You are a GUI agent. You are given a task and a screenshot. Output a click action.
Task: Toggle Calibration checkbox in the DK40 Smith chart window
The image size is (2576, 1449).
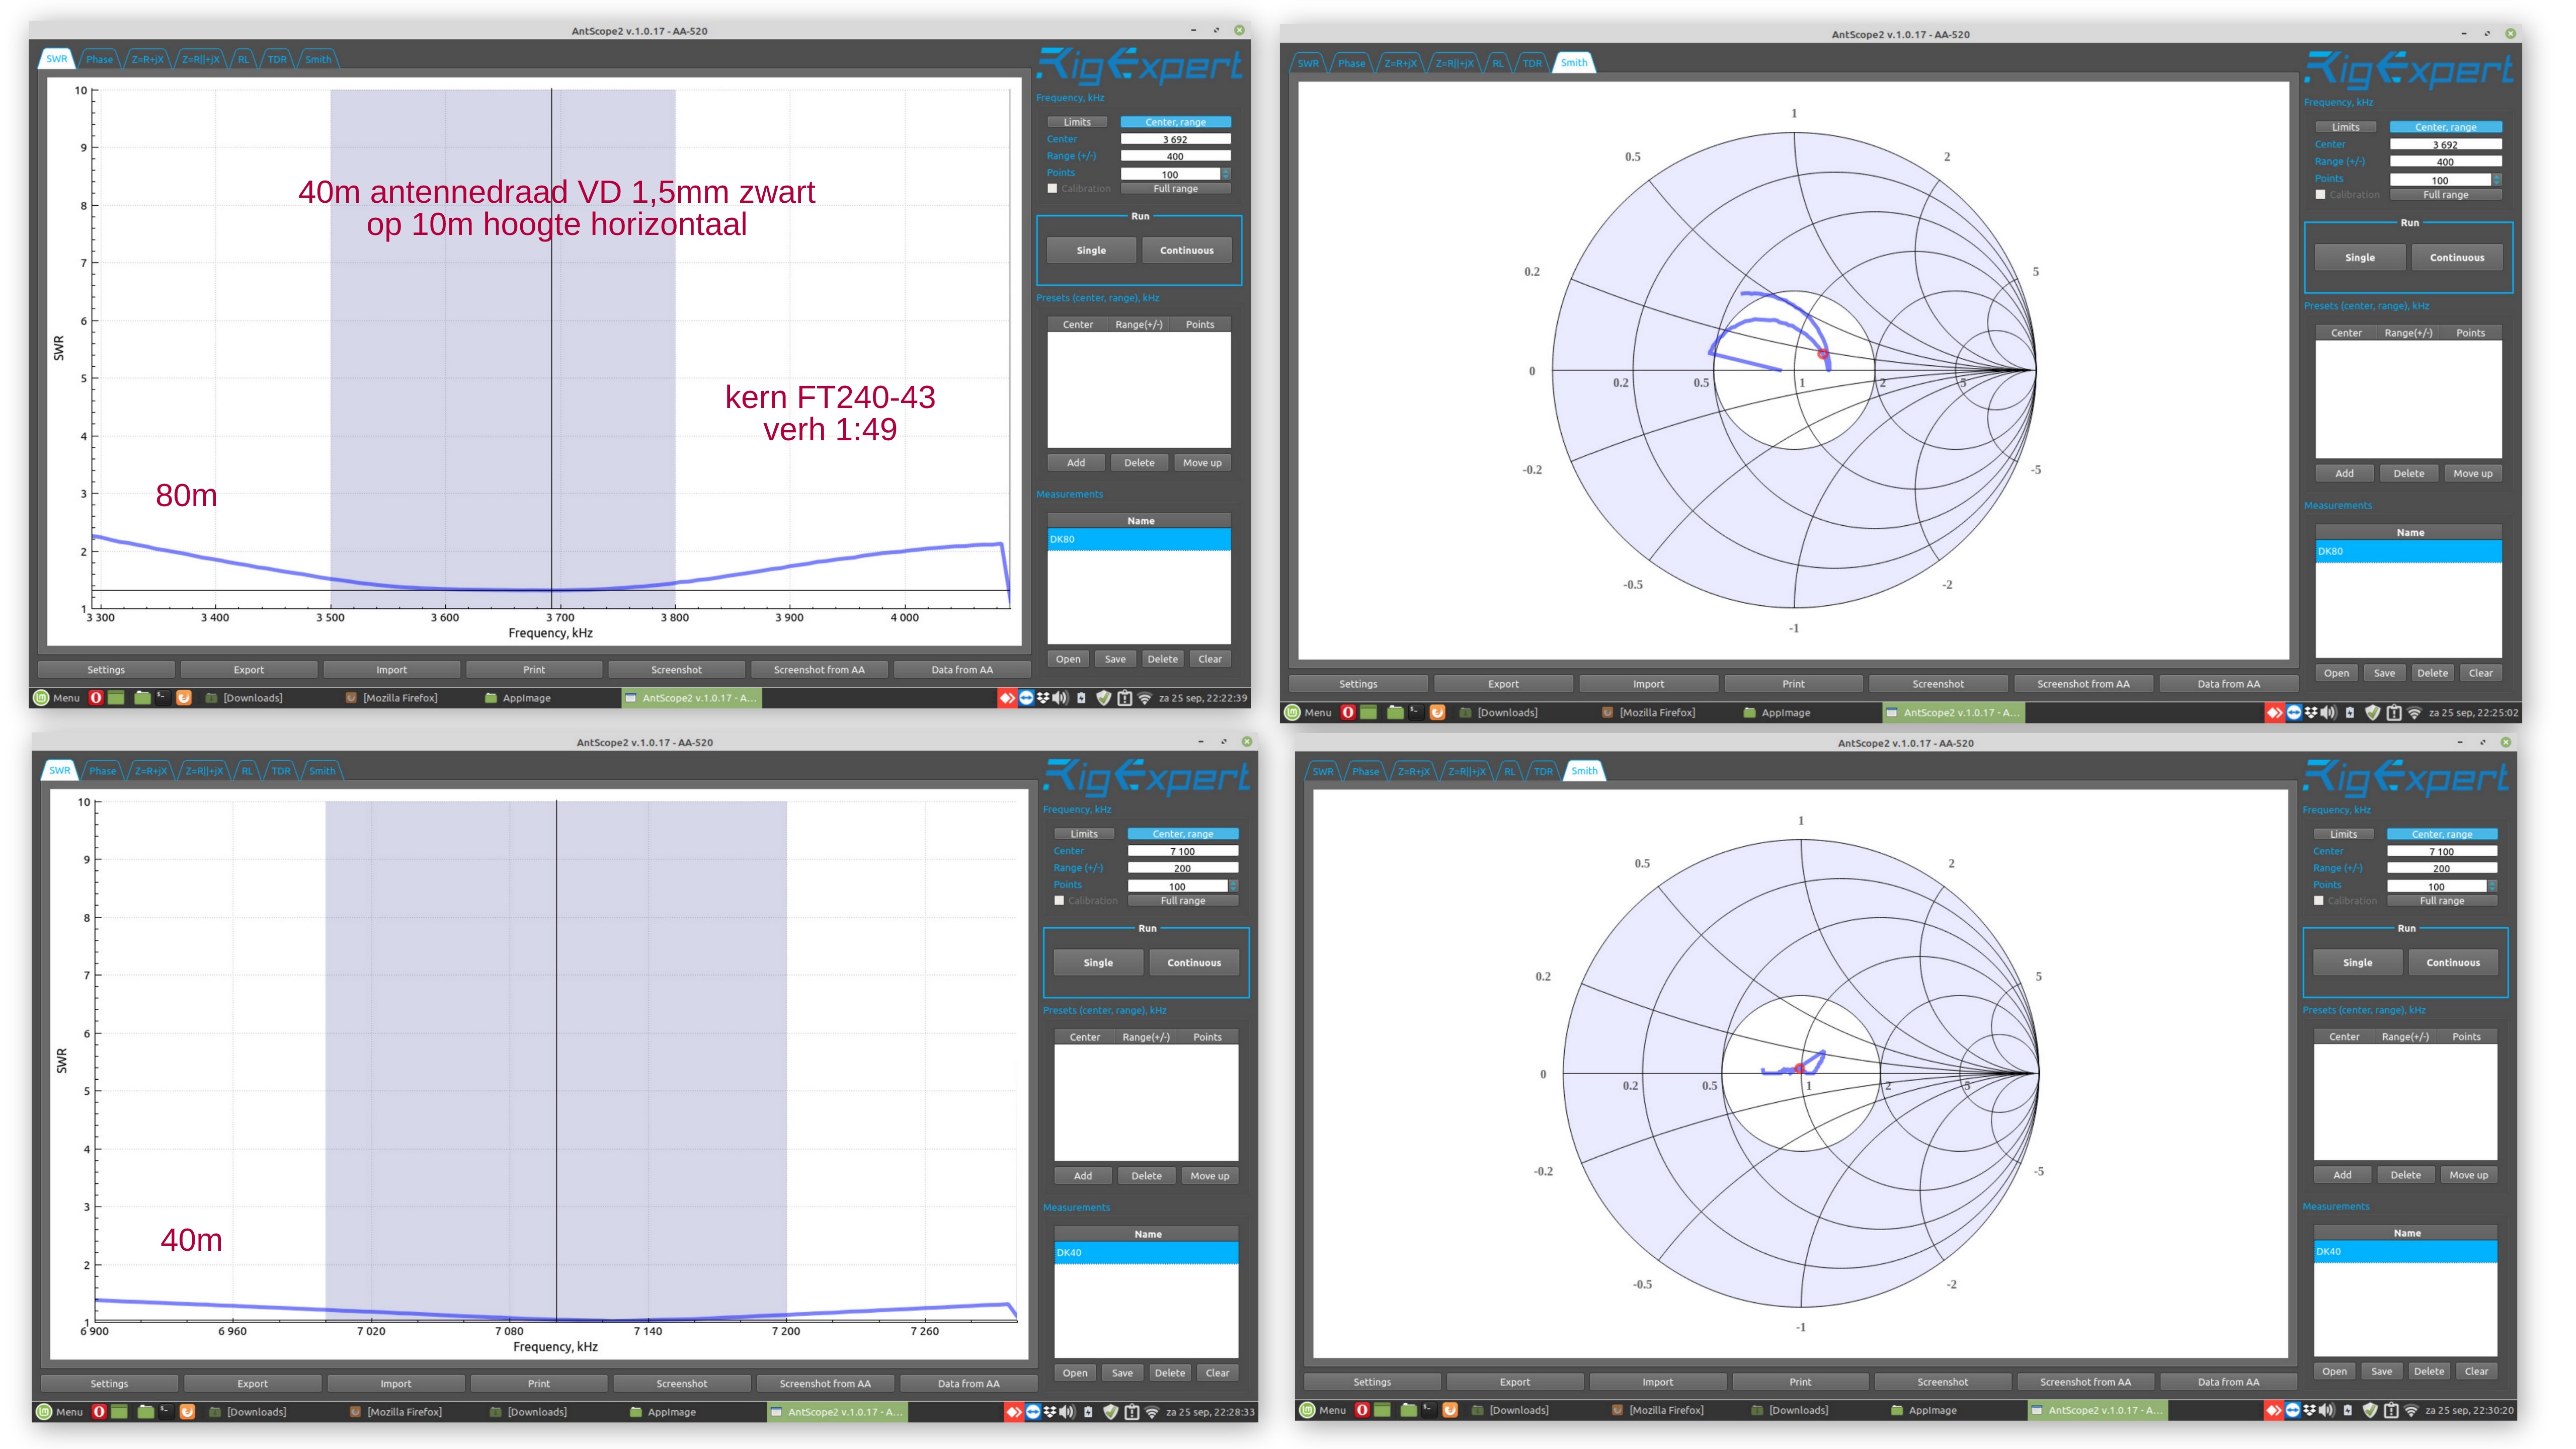(2319, 901)
